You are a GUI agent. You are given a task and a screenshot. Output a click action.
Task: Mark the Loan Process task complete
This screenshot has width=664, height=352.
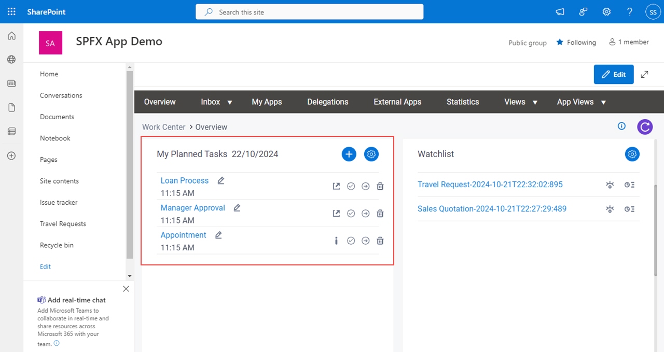(x=351, y=186)
